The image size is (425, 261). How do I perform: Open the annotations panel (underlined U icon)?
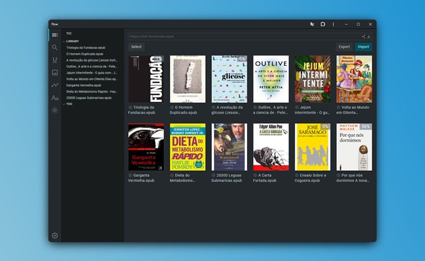click(x=55, y=60)
